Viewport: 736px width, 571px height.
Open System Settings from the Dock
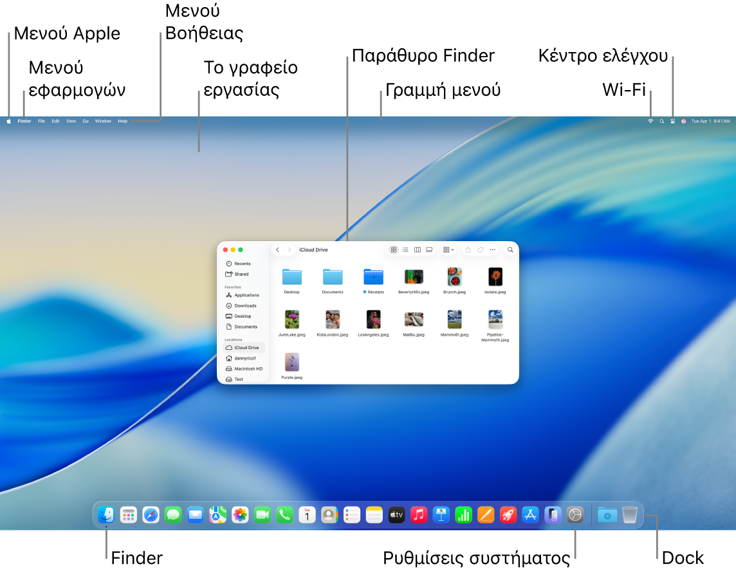coord(575,514)
